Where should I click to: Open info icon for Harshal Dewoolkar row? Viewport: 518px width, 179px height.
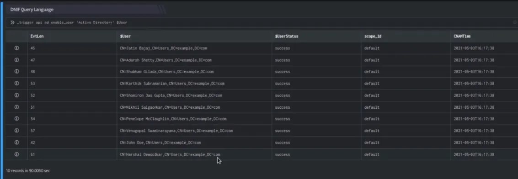[16, 154]
